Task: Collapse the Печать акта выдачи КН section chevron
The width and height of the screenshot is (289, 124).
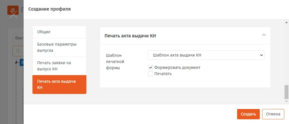Action: tap(264, 35)
